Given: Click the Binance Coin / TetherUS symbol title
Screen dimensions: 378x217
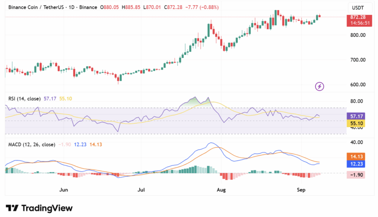Looking at the screenshot, I should (36, 7).
